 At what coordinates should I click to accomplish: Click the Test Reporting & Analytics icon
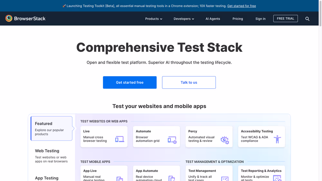click(x=277, y=178)
